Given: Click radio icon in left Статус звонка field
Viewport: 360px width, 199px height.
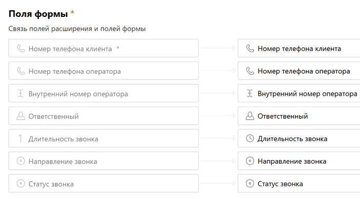Looking at the screenshot, I should pos(20,184).
